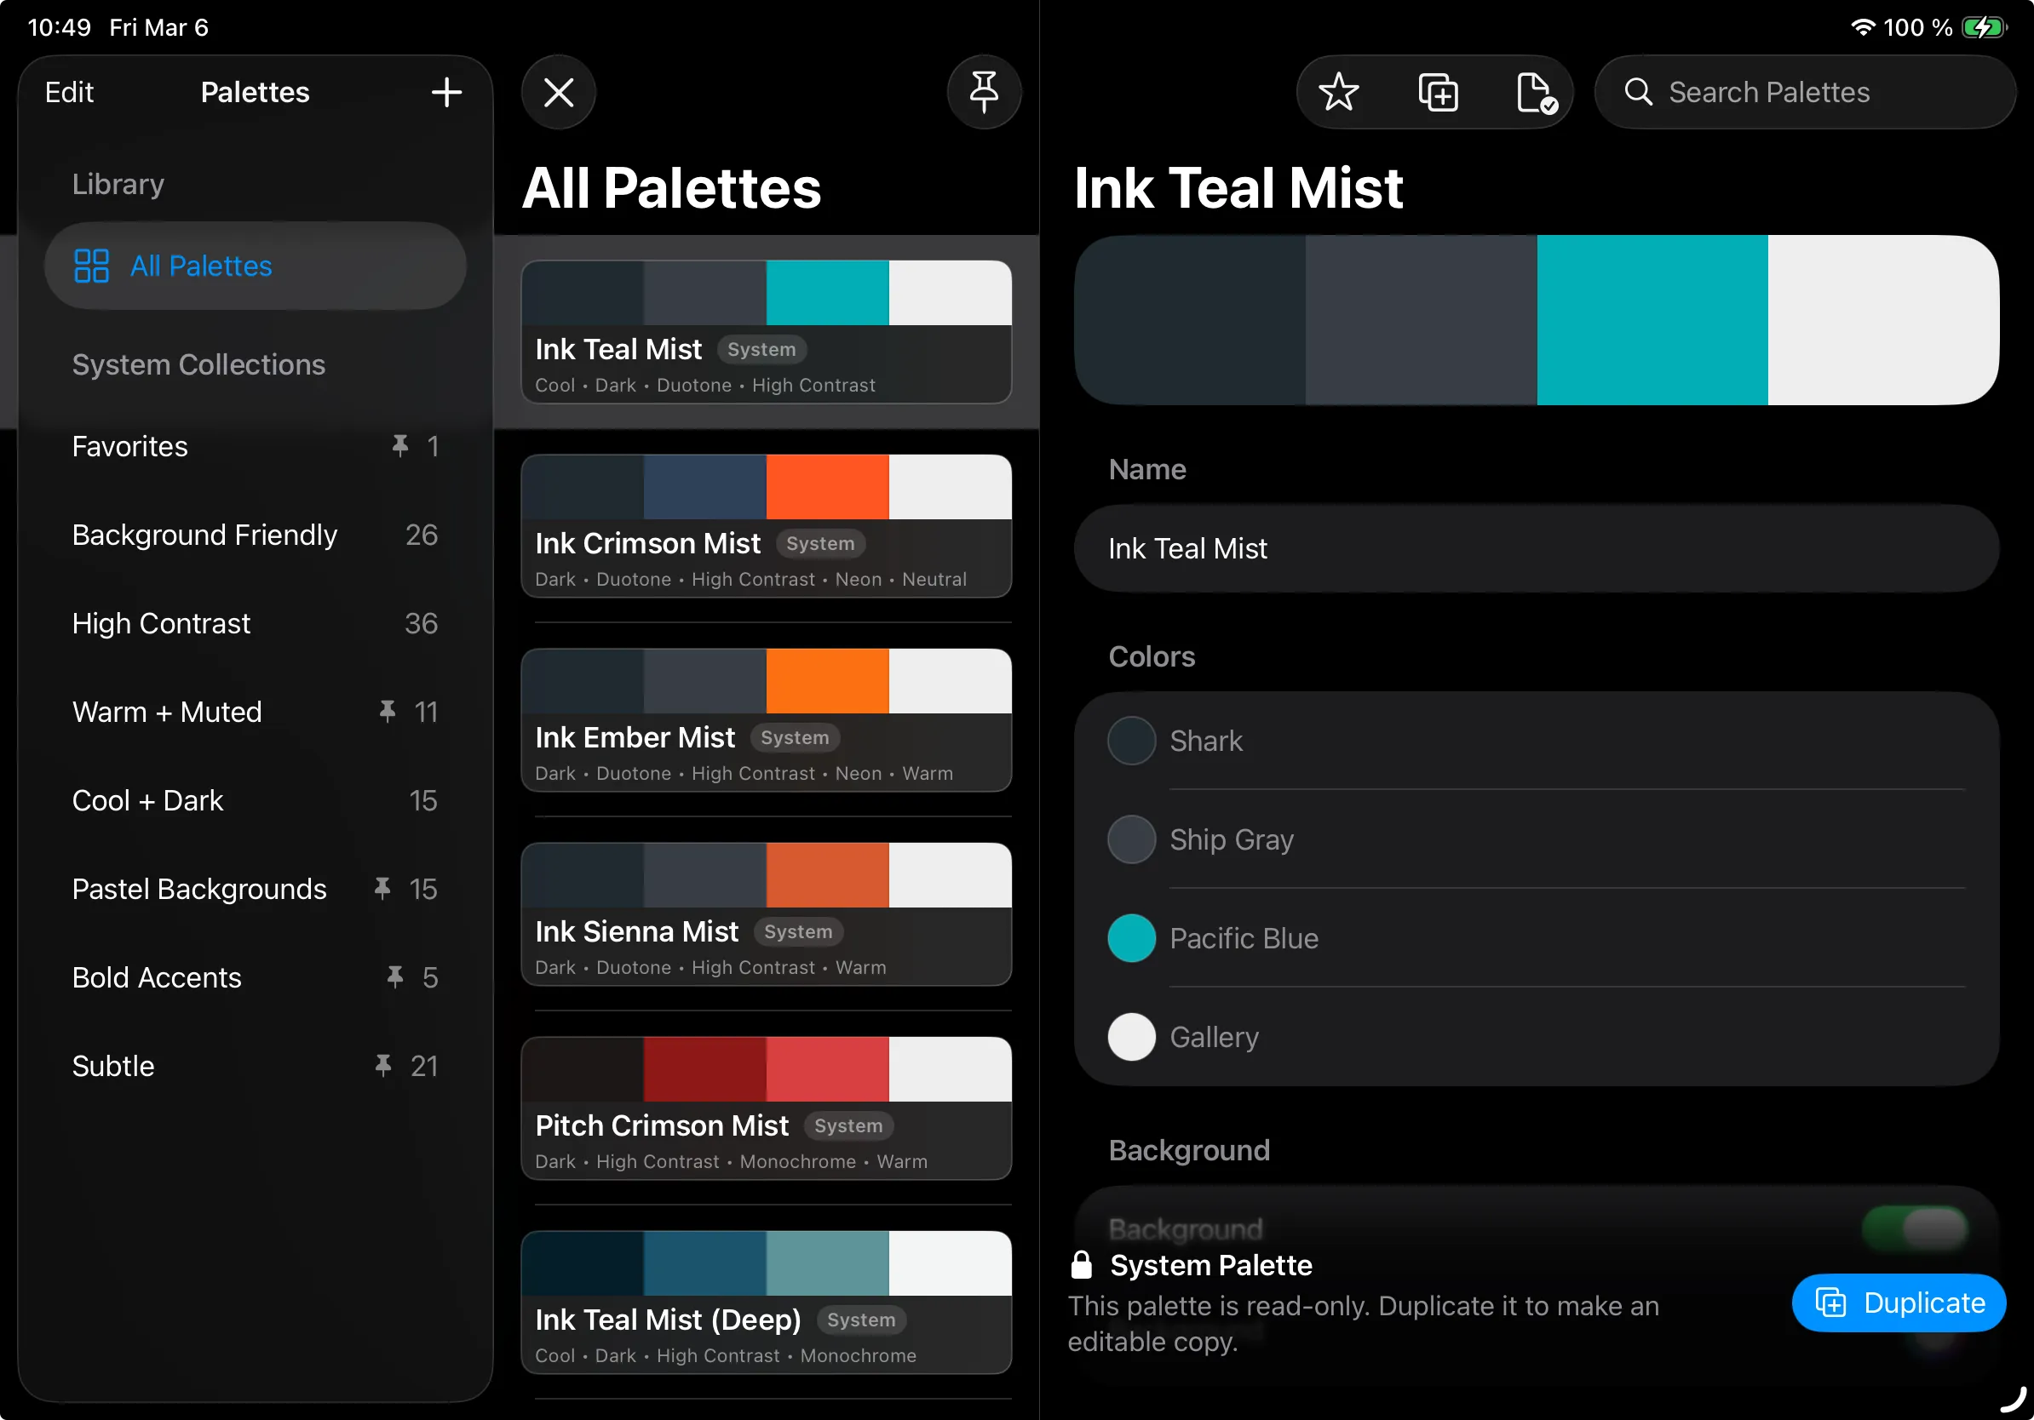
Task: Expand the High Contrast collection
Action: click(x=160, y=623)
